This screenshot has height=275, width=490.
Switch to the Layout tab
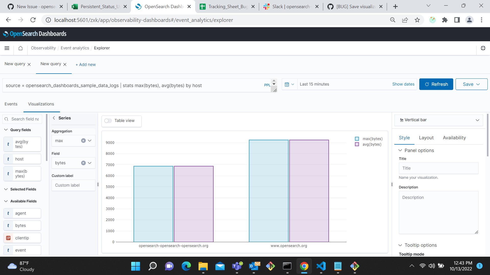point(426,137)
